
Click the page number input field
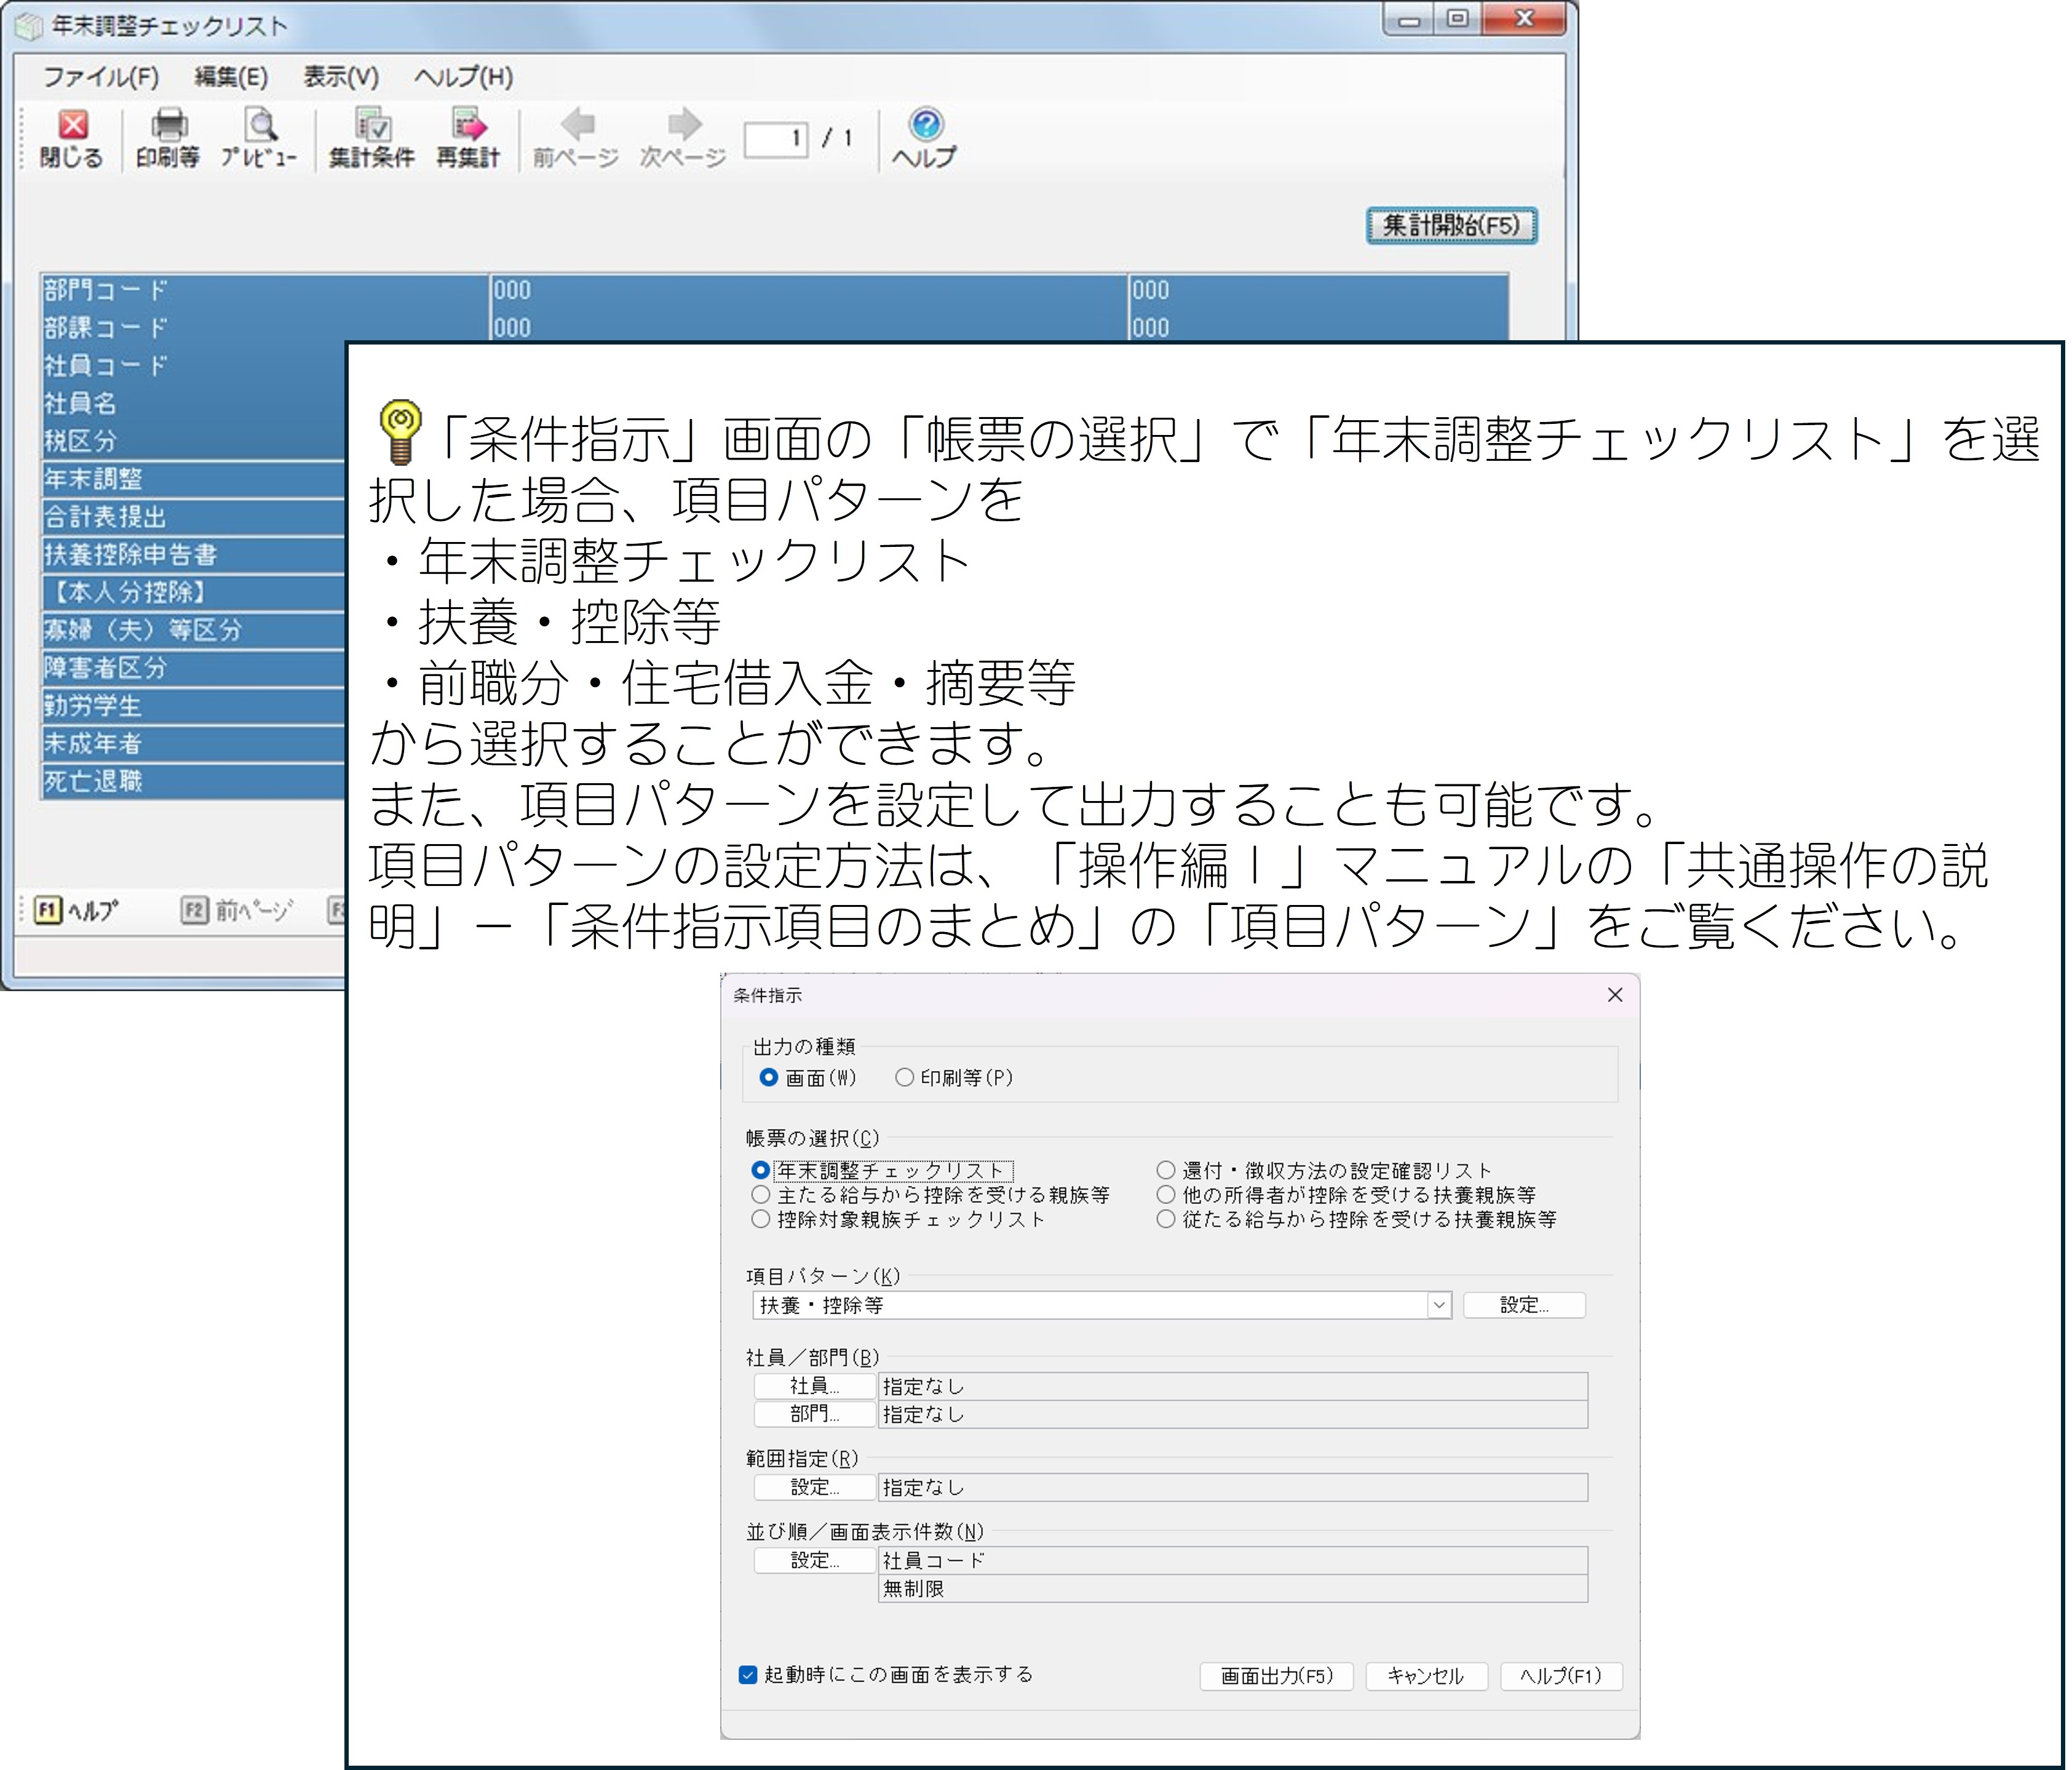[x=776, y=138]
